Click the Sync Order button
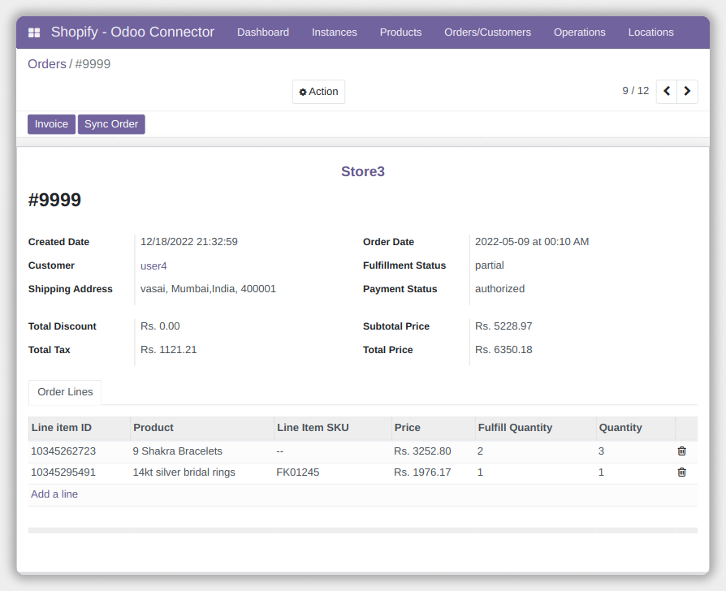This screenshot has height=591, width=726. [111, 124]
